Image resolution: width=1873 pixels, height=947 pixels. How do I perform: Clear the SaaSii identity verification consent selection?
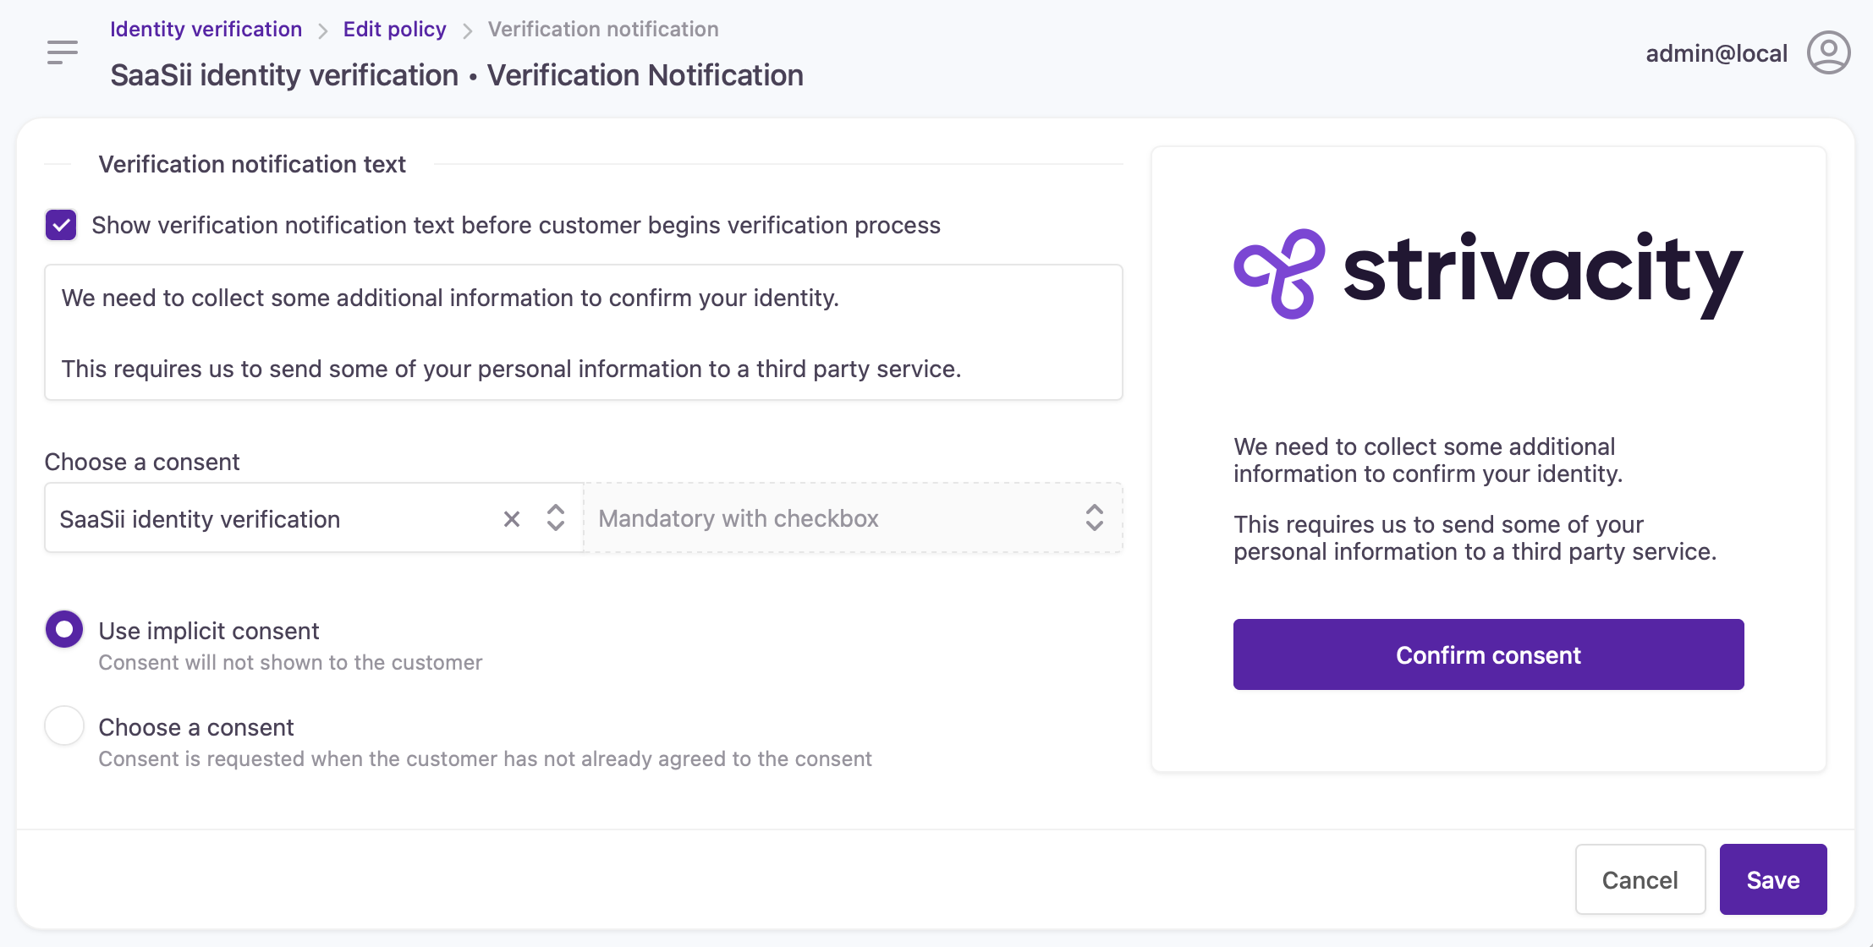pos(512,519)
